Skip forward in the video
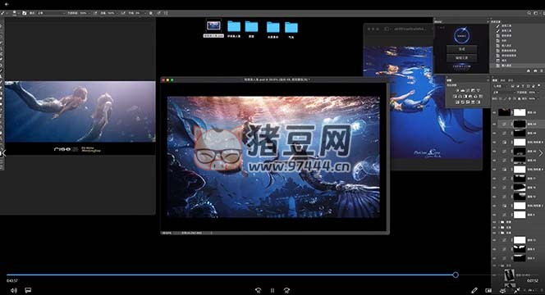 286,290
